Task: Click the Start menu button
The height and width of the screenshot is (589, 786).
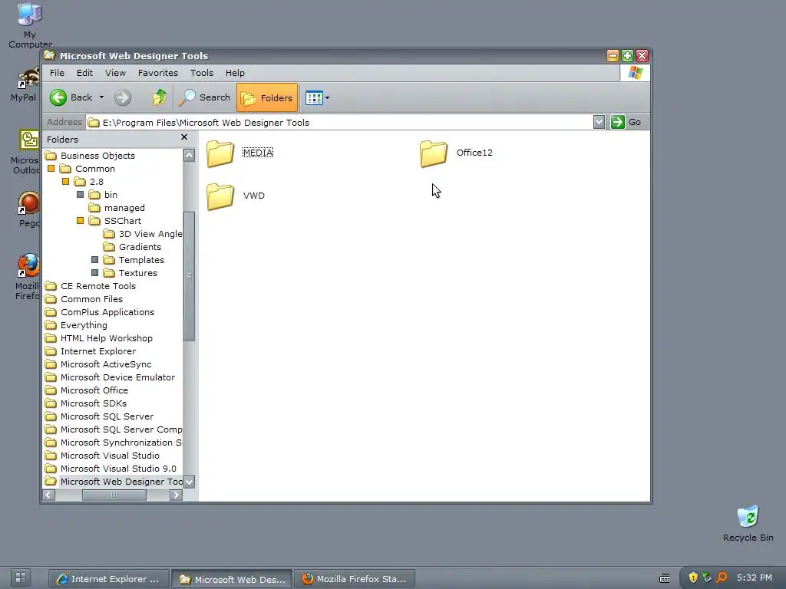Action: pos(20,577)
